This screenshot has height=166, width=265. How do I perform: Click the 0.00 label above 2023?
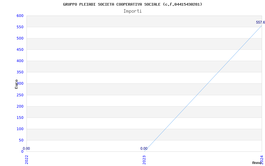click(x=144, y=148)
